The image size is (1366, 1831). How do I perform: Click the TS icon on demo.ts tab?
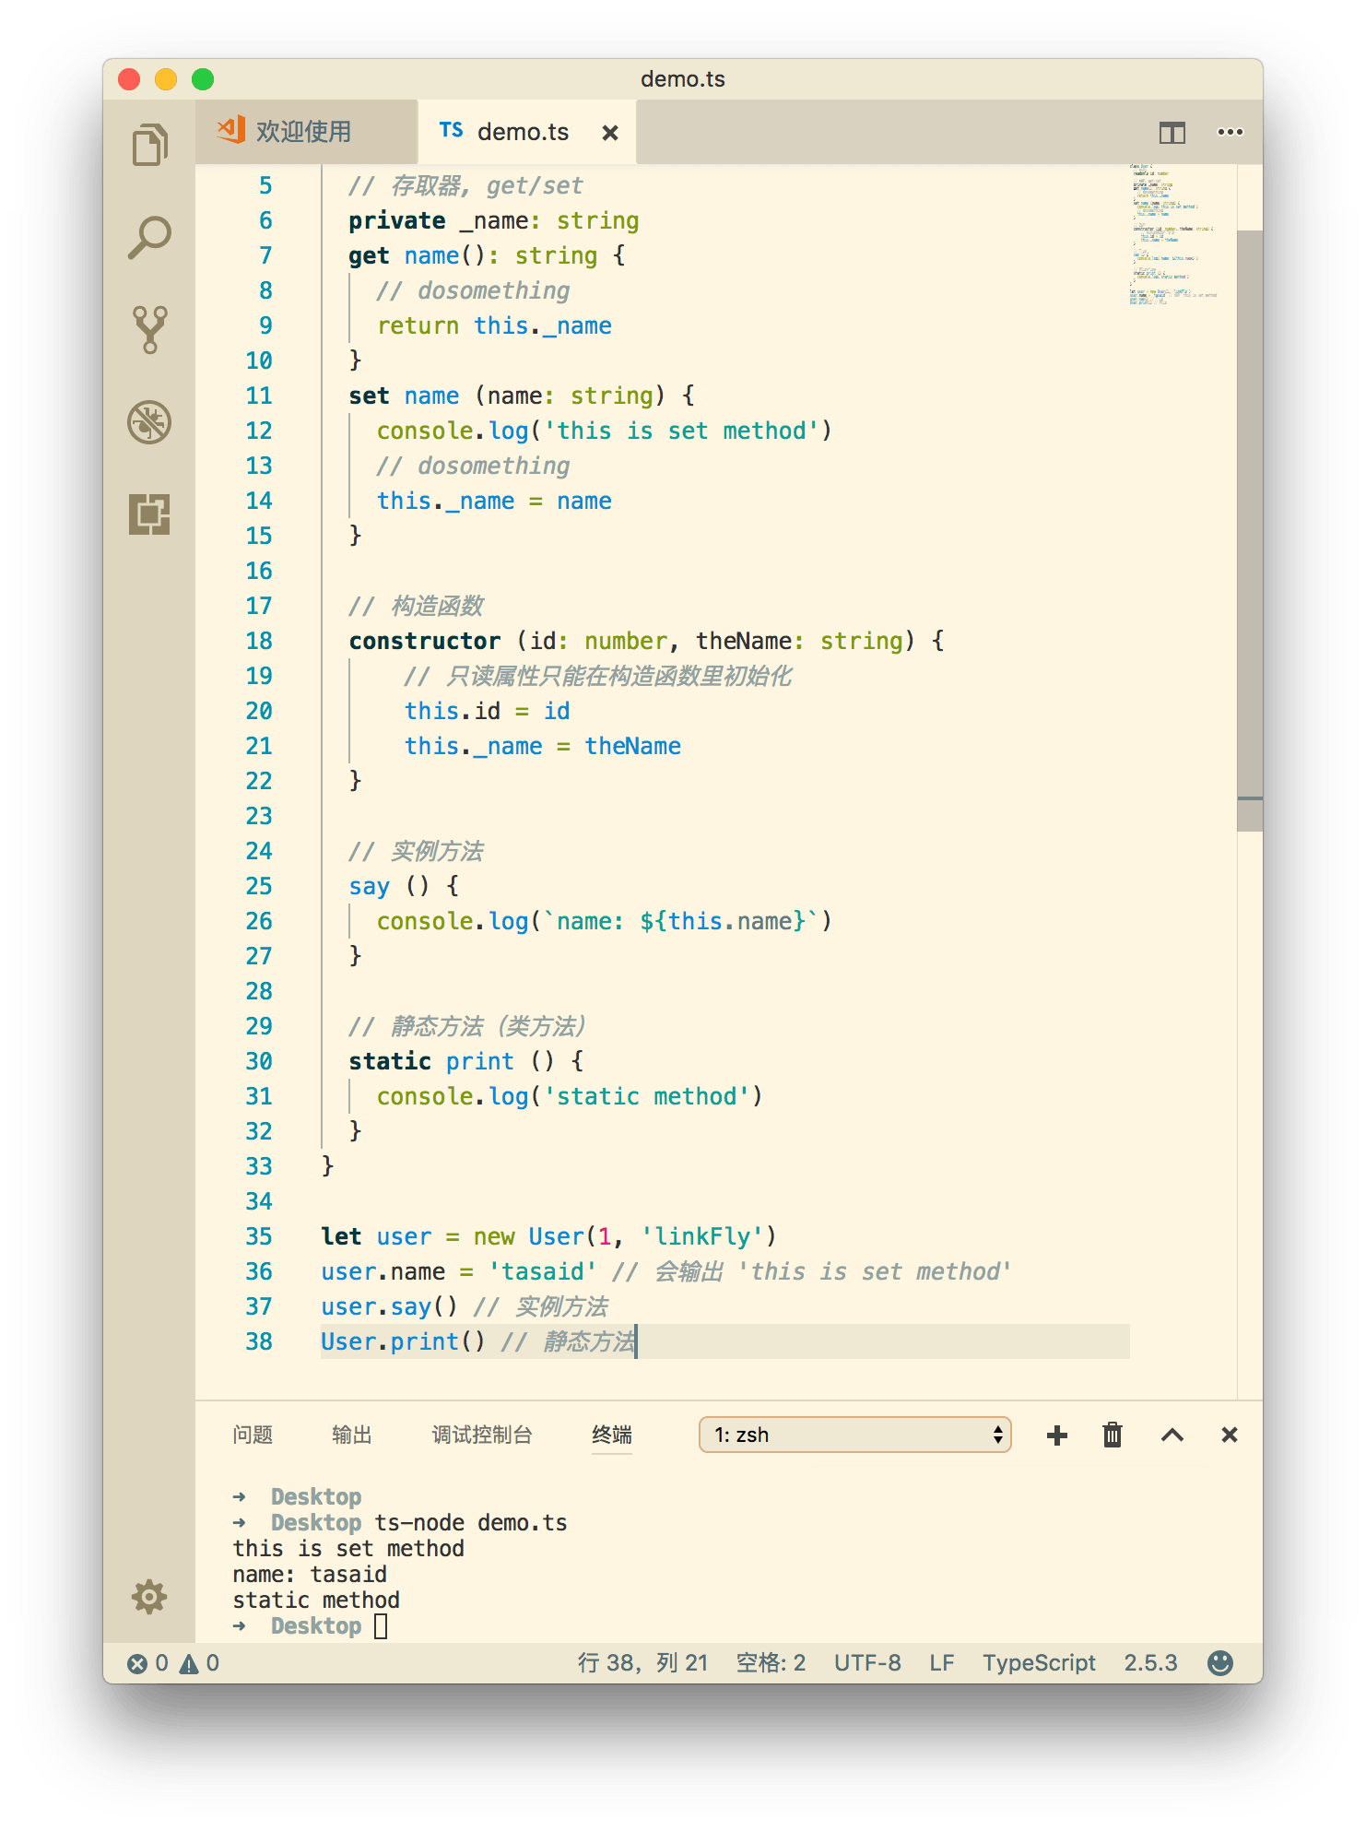pos(451,131)
